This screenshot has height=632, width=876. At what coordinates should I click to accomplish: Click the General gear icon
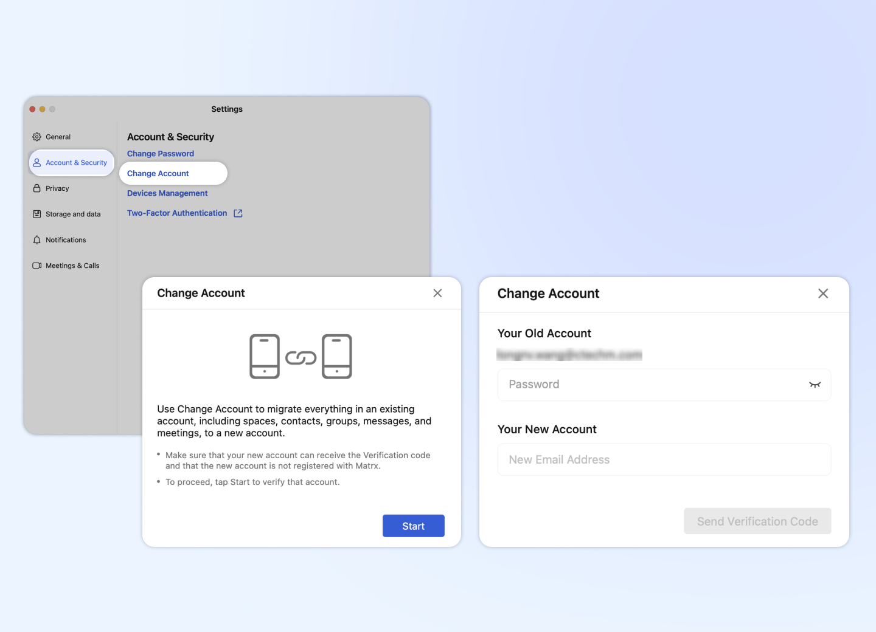(37, 137)
